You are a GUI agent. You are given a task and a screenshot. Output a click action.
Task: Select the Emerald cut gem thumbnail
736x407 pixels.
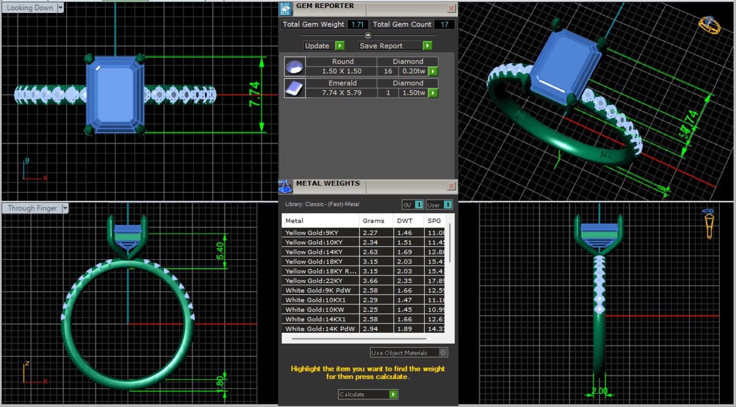294,88
